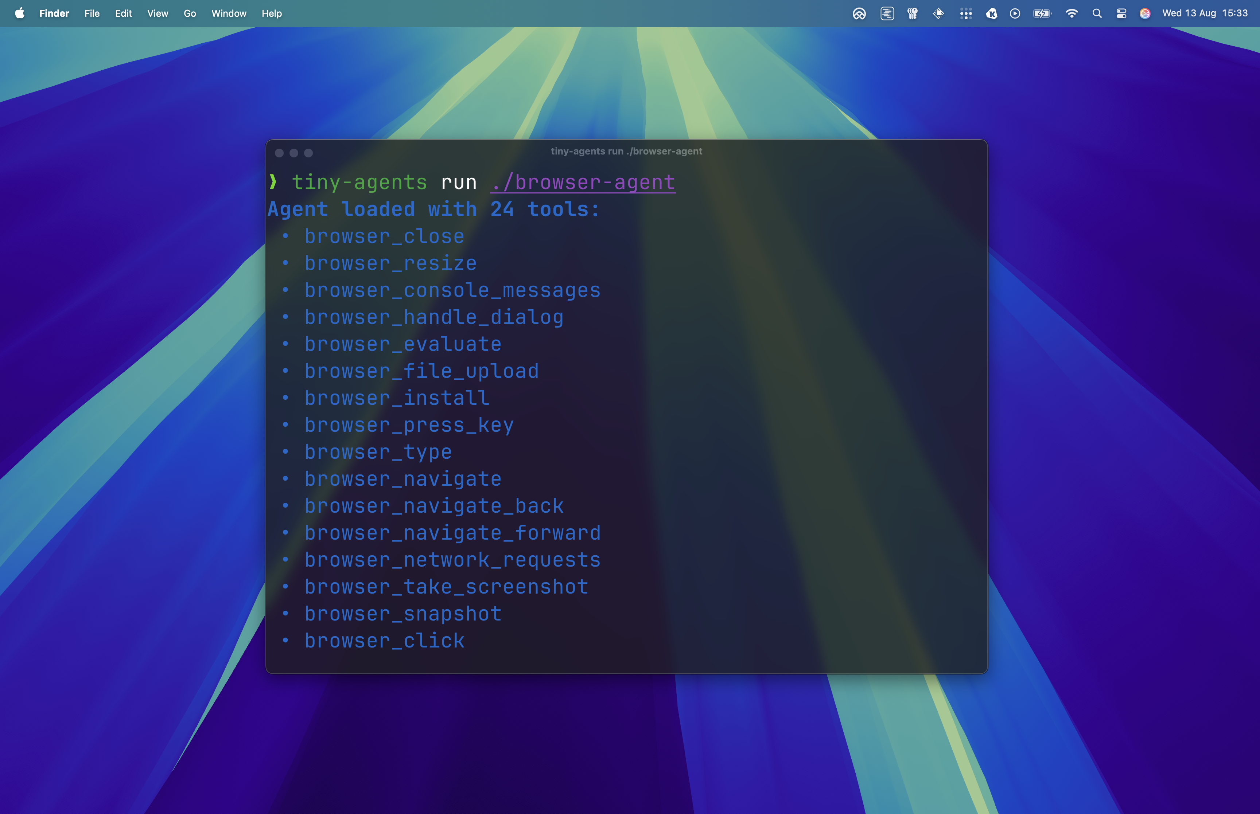Screen dimensions: 1260x814
Task: Open the Go menu
Action: (190, 13)
